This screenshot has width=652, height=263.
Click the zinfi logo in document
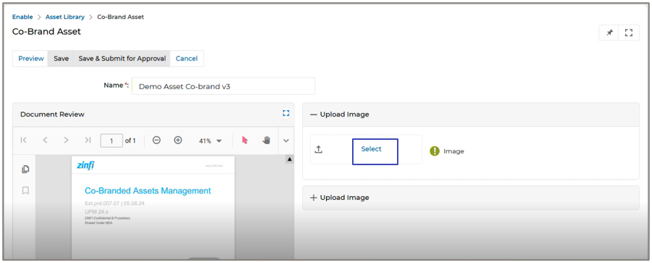(85, 165)
